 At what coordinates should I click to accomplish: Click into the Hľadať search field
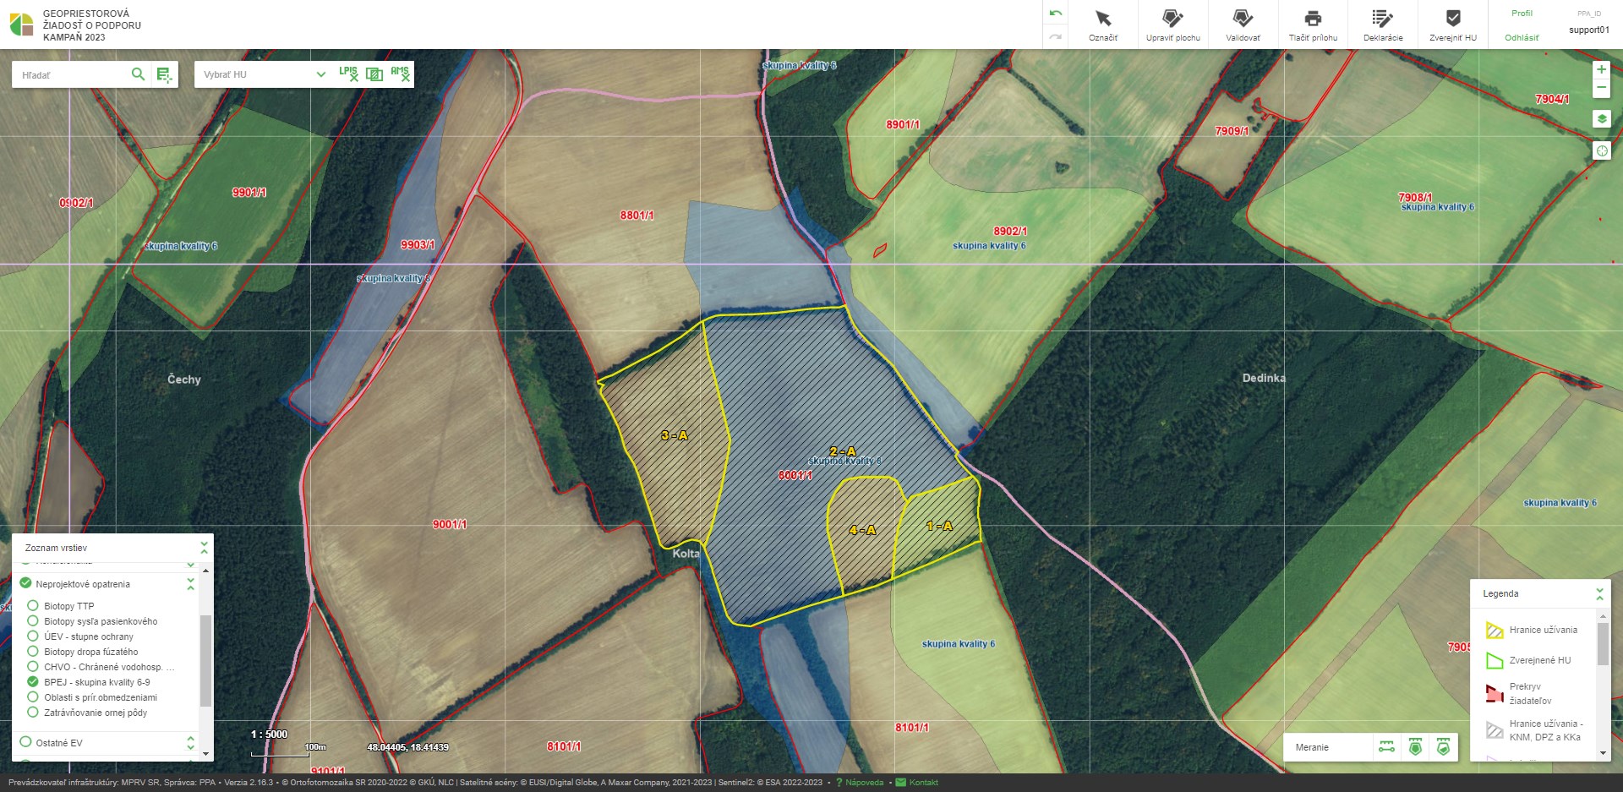point(72,75)
